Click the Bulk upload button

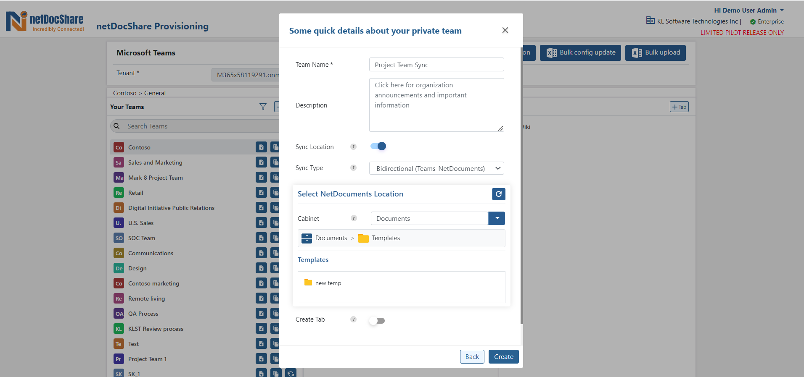tap(655, 53)
